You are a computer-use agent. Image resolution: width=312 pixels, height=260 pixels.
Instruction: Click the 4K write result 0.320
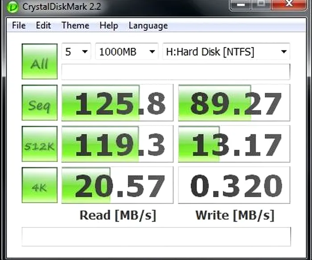click(234, 185)
